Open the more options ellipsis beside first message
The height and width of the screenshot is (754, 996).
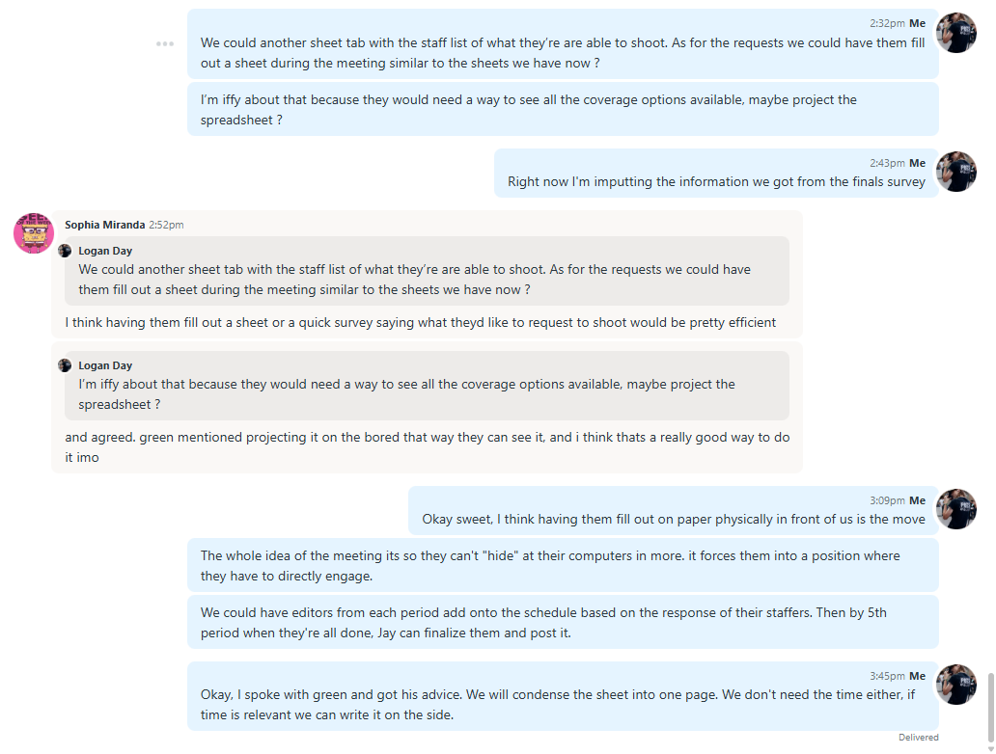(x=165, y=43)
